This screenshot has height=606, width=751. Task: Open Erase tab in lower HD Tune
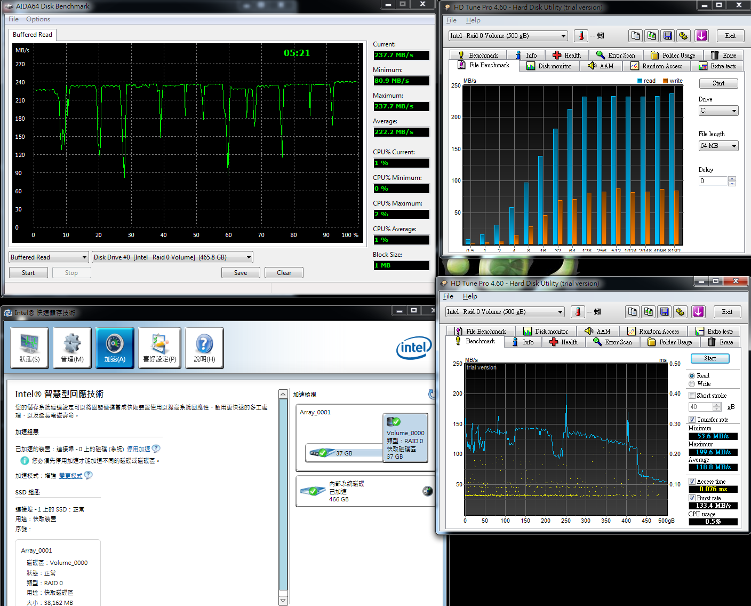tap(720, 342)
